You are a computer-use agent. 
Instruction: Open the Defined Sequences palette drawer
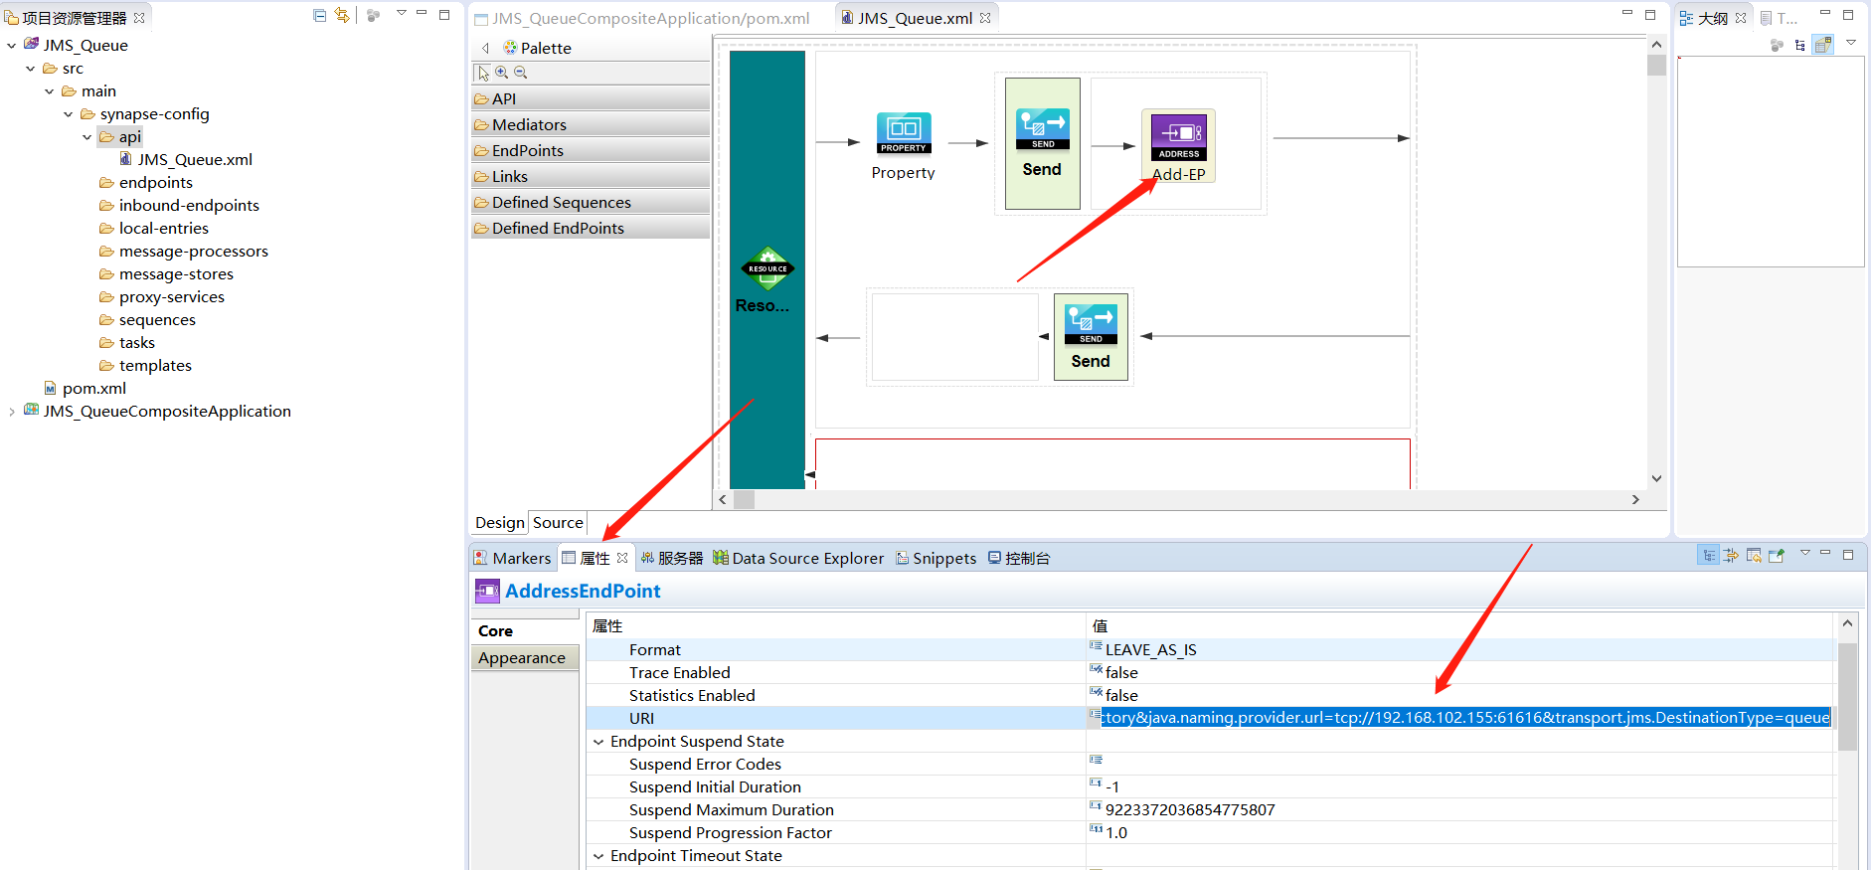click(x=591, y=202)
